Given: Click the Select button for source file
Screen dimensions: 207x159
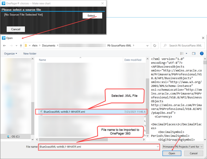Looking at the screenshot, I should click(92, 16).
